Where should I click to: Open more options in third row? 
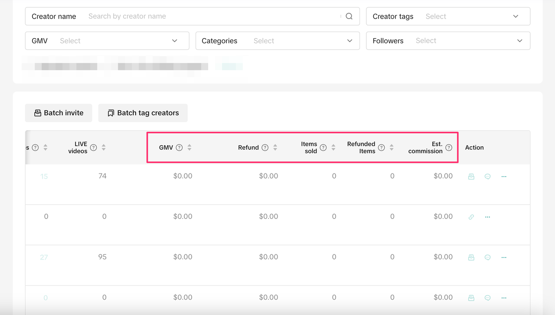pyautogui.click(x=504, y=257)
